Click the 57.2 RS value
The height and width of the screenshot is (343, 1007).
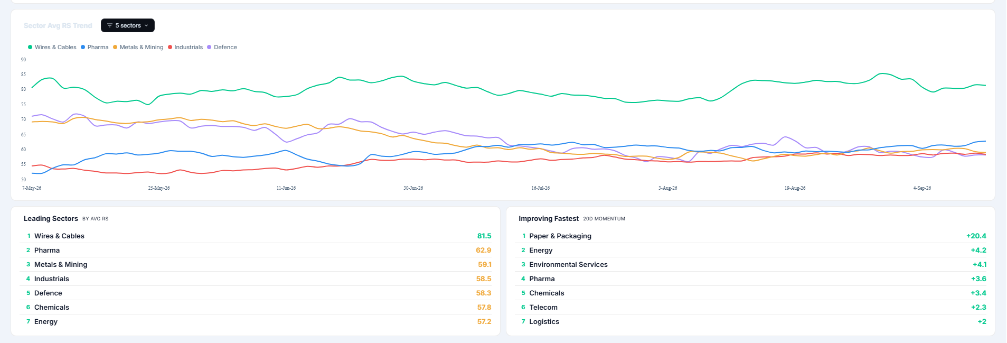pyautogui.click(x=484, y=321)
